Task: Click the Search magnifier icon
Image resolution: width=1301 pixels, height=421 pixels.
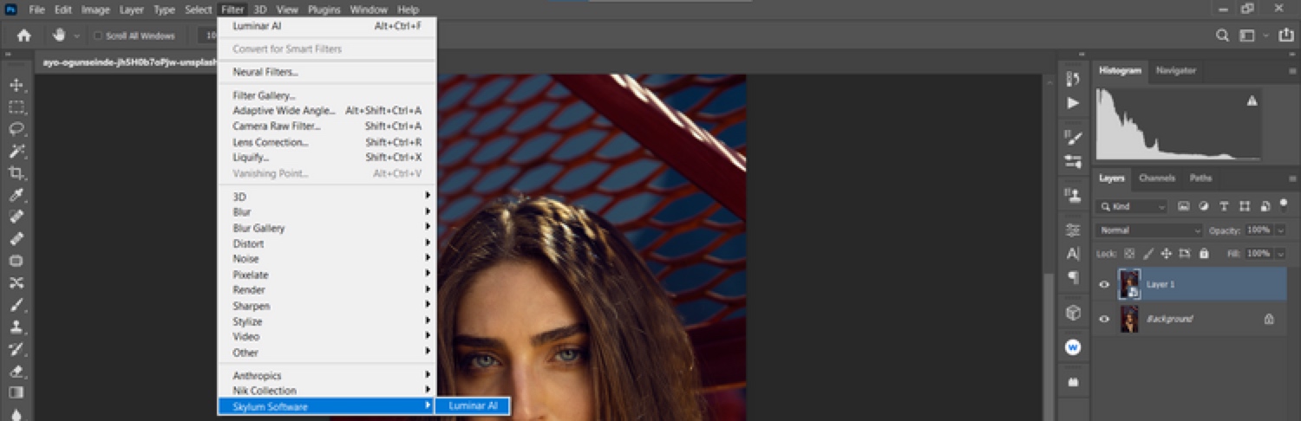Action: (x=1222, y=36)
